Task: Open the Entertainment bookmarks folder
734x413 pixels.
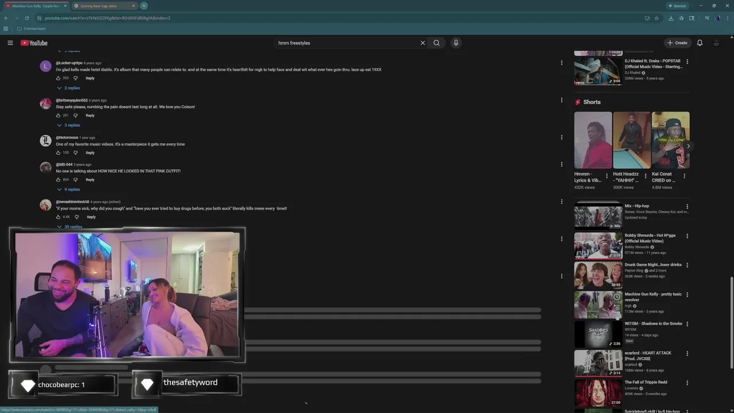Action: (32, 29)
